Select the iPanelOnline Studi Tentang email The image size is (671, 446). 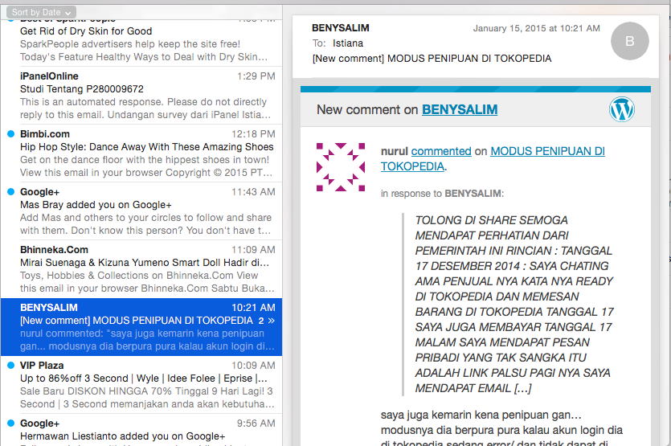141,96
